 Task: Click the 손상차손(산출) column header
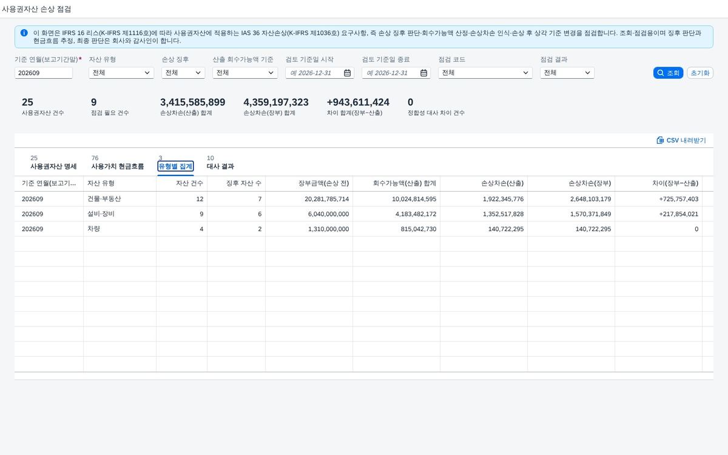click(x=484, y=183)
